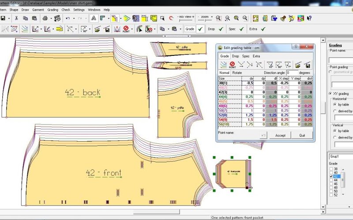Toggle the Spec green checkmark
This screenshot has height=220, width=353.
coord(241,29)
